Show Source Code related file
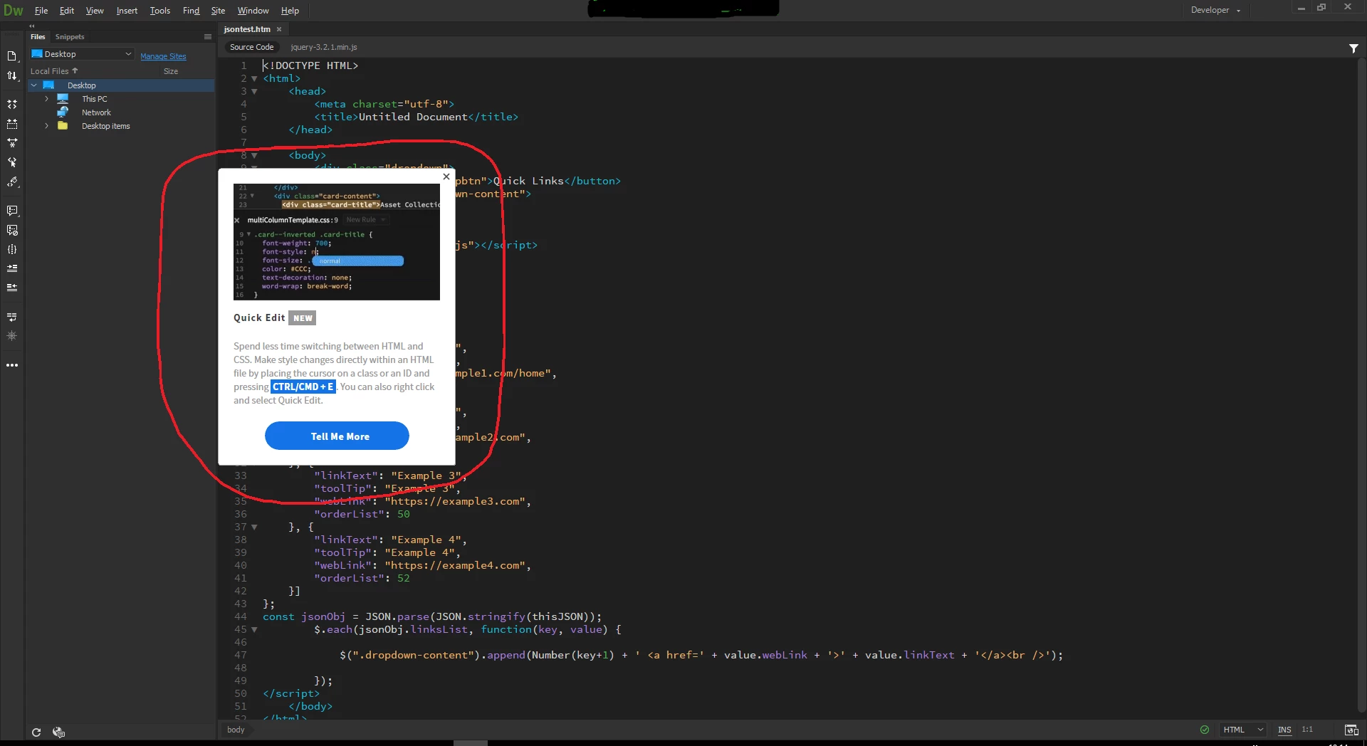Screen dimensions: 1367x746 (251, 47)
